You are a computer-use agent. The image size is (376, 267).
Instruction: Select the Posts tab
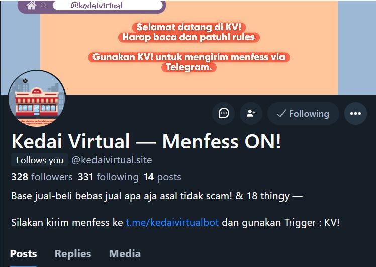pyautogui.click(x=24, y=254)
